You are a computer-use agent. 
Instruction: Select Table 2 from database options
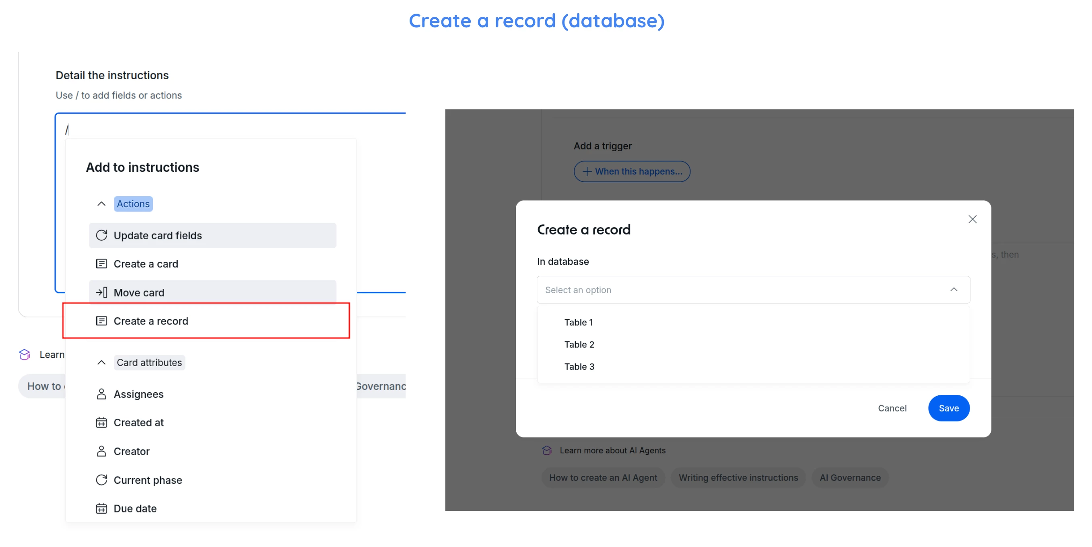(579, 344)
